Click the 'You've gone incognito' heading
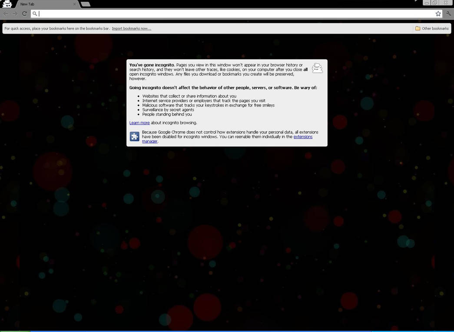Screen dimensions: 454x332 [152, 65]
